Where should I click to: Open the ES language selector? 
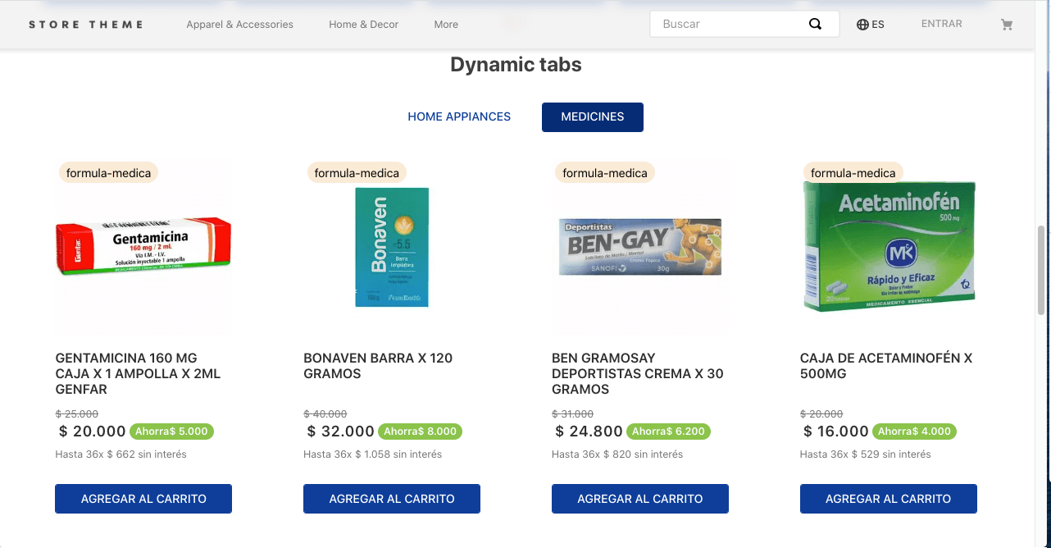(x=871, y=25)
